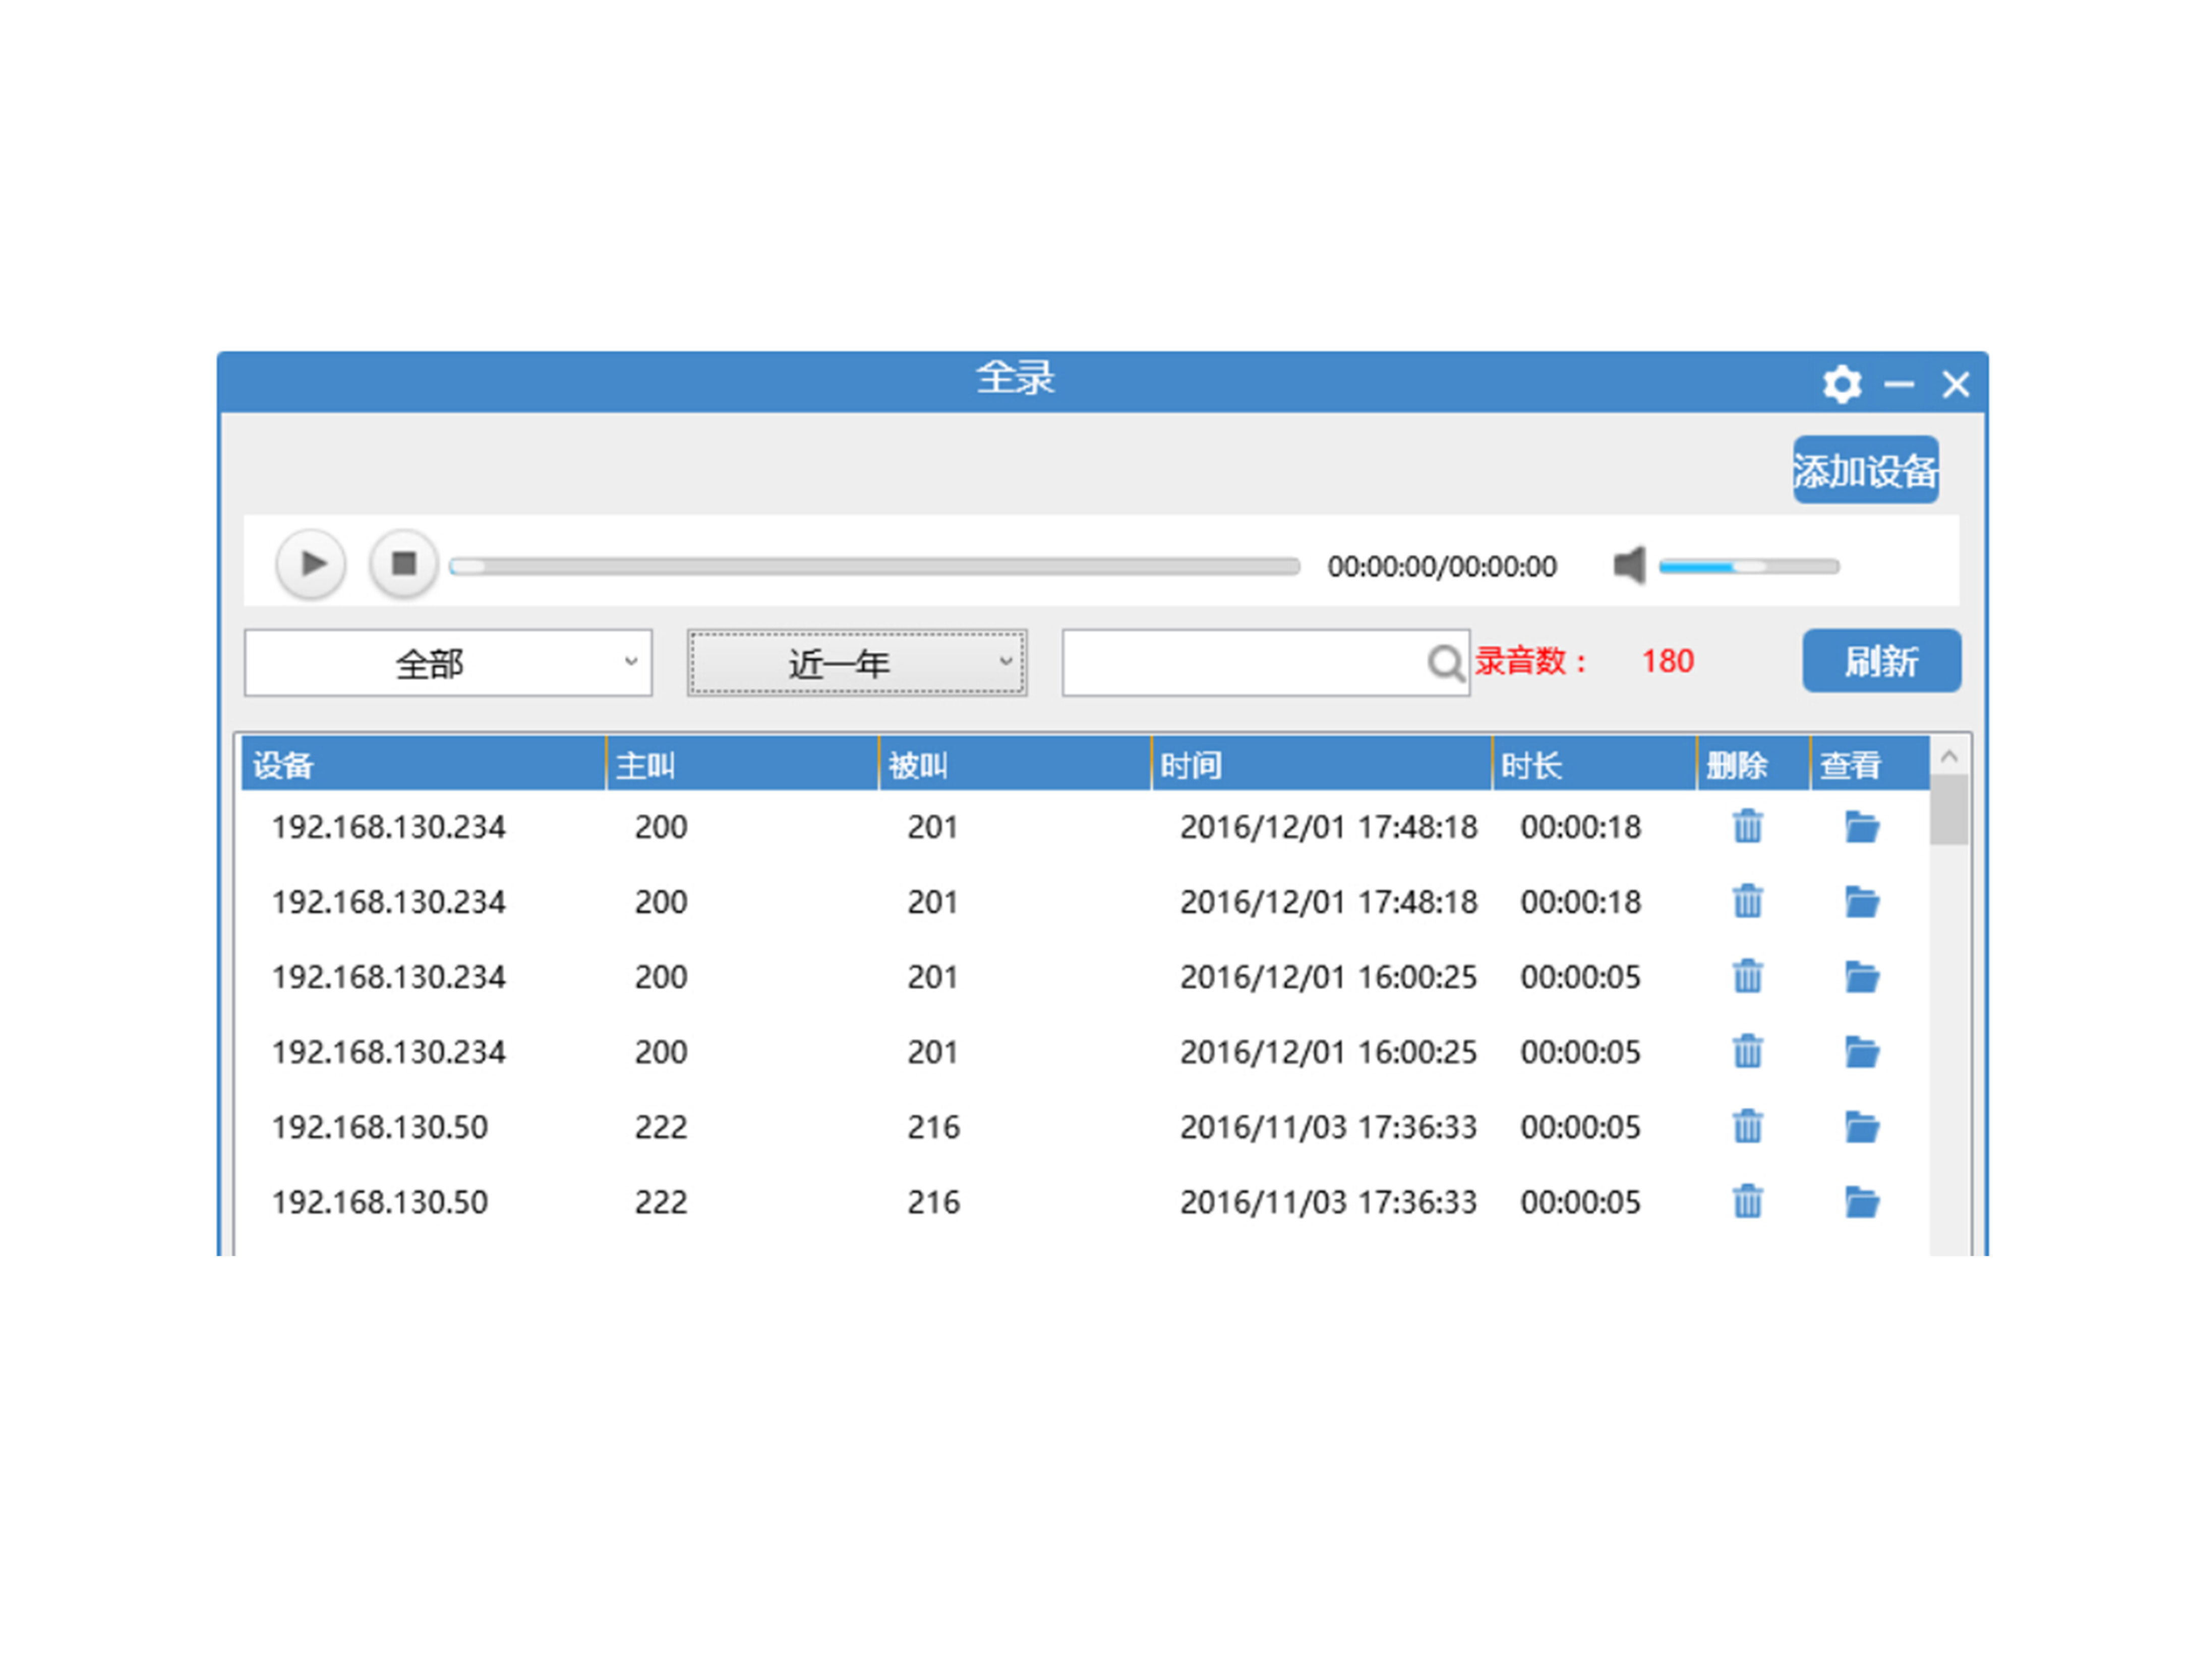
Task: Delete the second 17:36:33 recording
Action: (1747, 1202)
